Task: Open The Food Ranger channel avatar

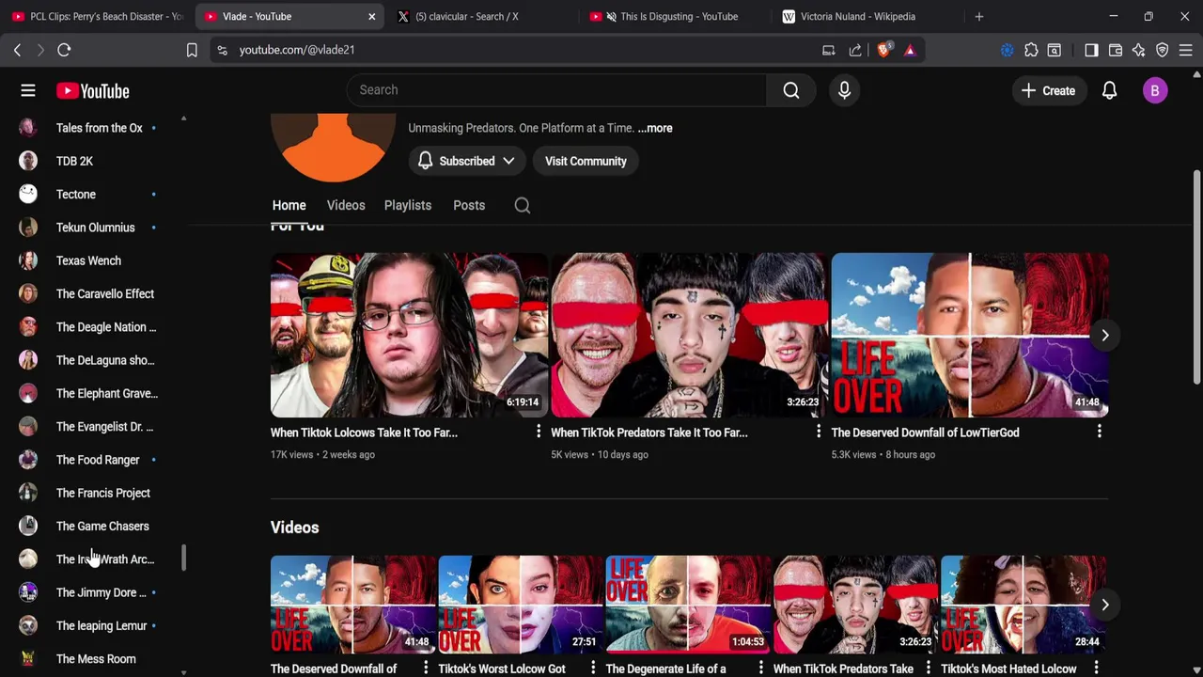Action: (x=28, y=460)
